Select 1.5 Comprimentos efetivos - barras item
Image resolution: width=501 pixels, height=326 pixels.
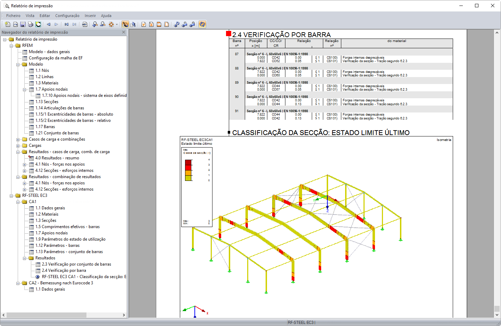[x=67, y=227]
